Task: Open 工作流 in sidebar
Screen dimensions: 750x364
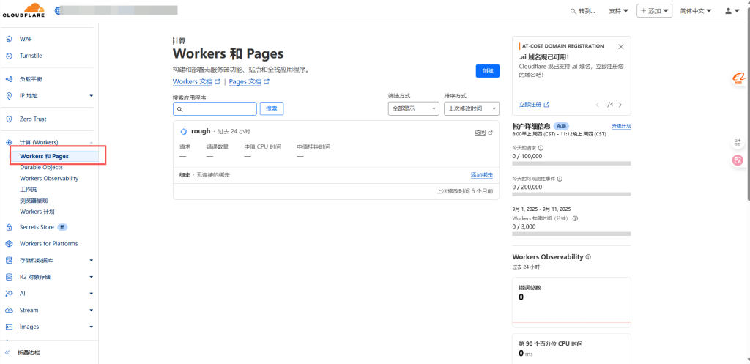Action: coord(29,190)
